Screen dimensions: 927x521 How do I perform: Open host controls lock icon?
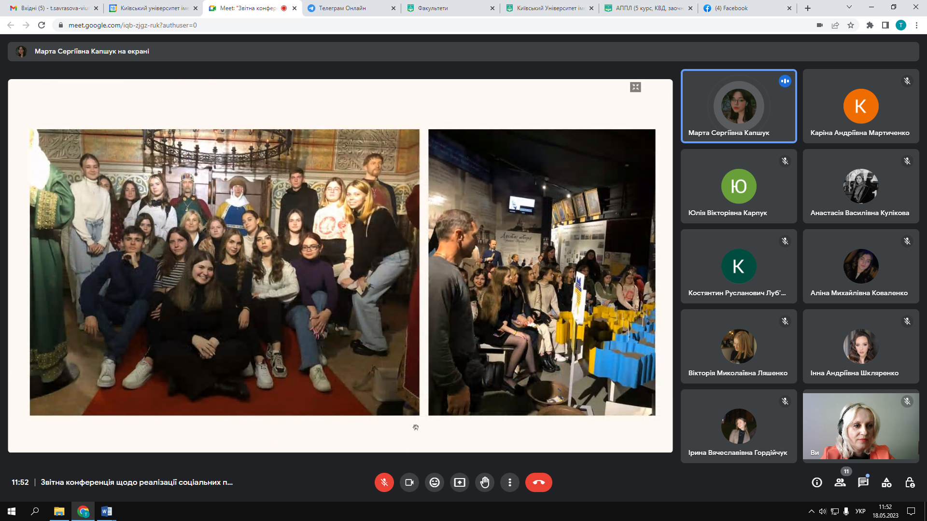point(910,482)
